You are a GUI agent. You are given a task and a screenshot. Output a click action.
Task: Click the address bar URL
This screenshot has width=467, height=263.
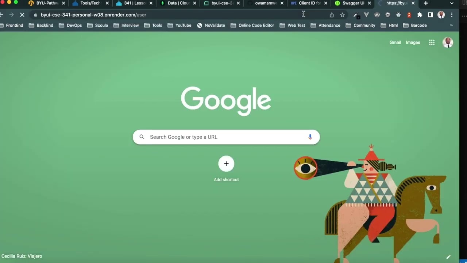93,15
